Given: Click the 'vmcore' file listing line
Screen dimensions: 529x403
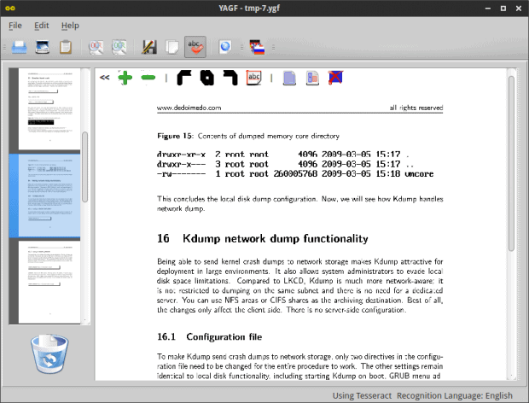Looking at the screenshot, I should coord(295,174).
